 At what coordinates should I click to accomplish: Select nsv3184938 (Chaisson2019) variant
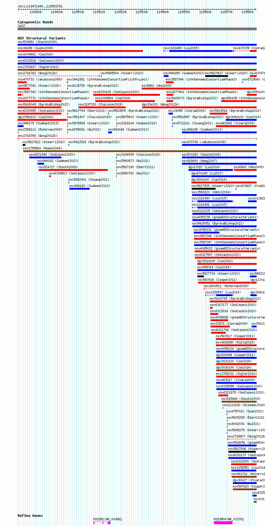point(138,154)
